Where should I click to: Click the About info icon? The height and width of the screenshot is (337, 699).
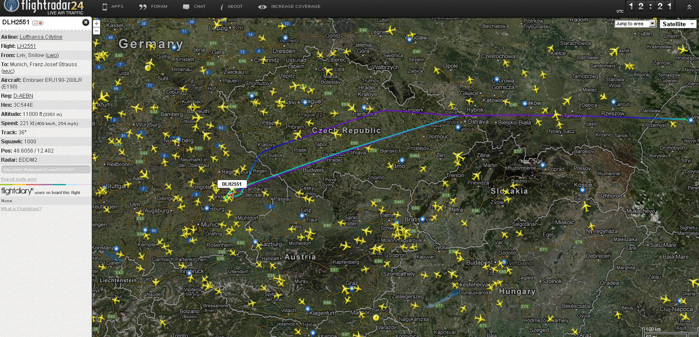point(222,7)
